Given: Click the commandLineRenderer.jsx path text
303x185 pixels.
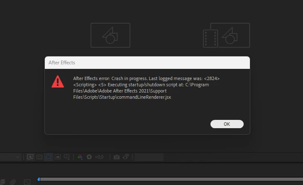Looking at the screenshot, I should (x=122, y=97).
